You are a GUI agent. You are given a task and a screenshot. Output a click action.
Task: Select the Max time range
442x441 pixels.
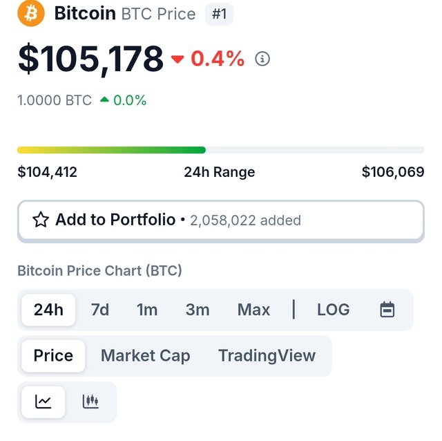(253, 310)
